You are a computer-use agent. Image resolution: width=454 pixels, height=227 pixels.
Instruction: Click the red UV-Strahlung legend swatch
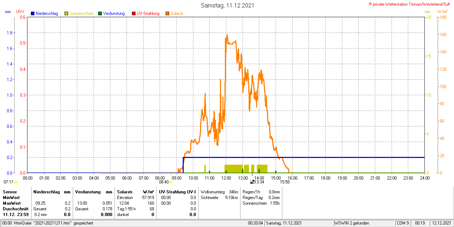[x=134, y=13]
